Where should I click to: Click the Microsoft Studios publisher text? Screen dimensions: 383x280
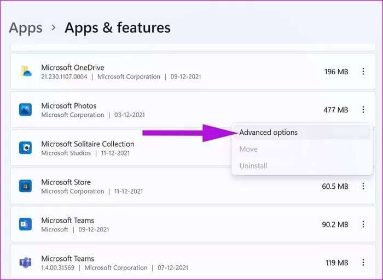click(66, 153)
